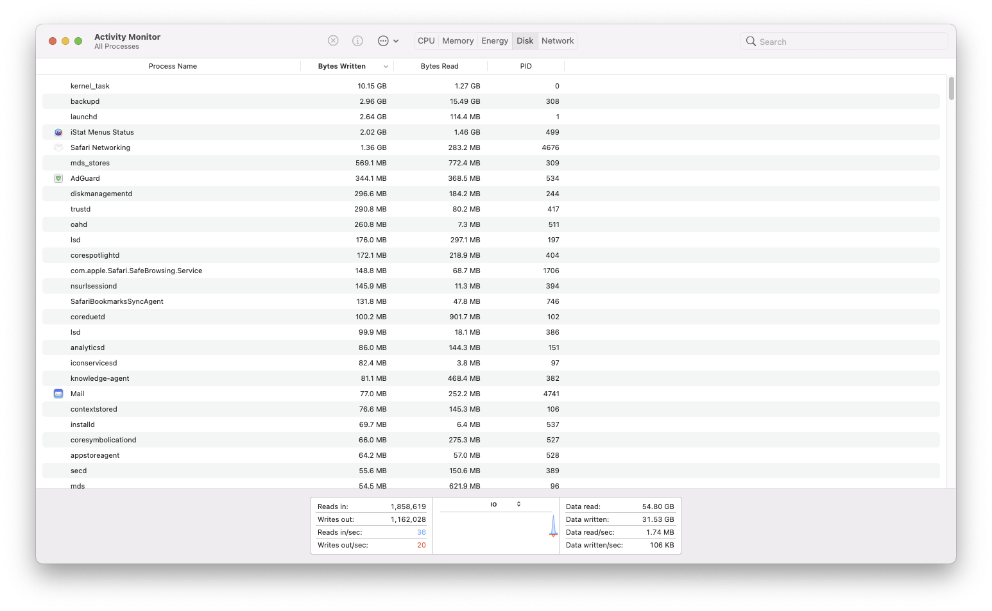Select the analyticsd process
This screenshot has width=992, height=611.
point(491,347)
